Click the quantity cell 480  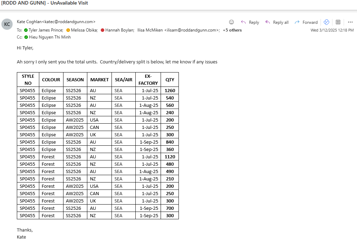170,164
